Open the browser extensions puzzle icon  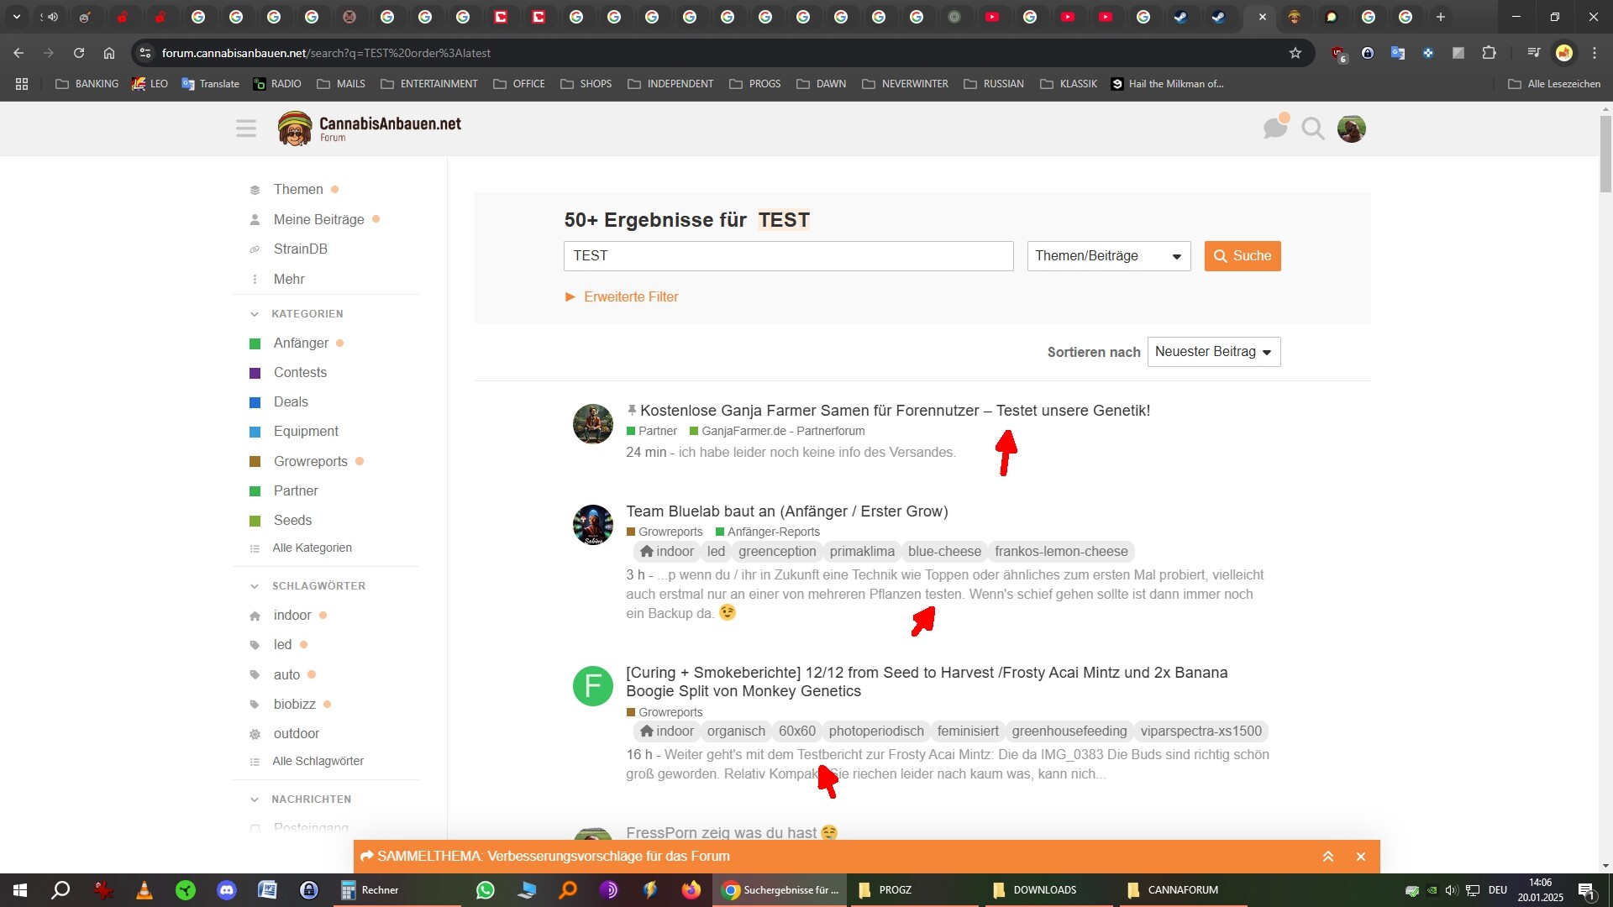[1489, 53]
